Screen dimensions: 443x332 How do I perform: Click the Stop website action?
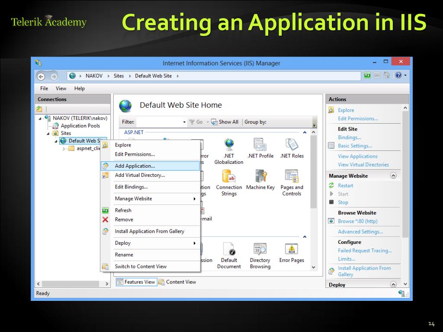[343, 202]
